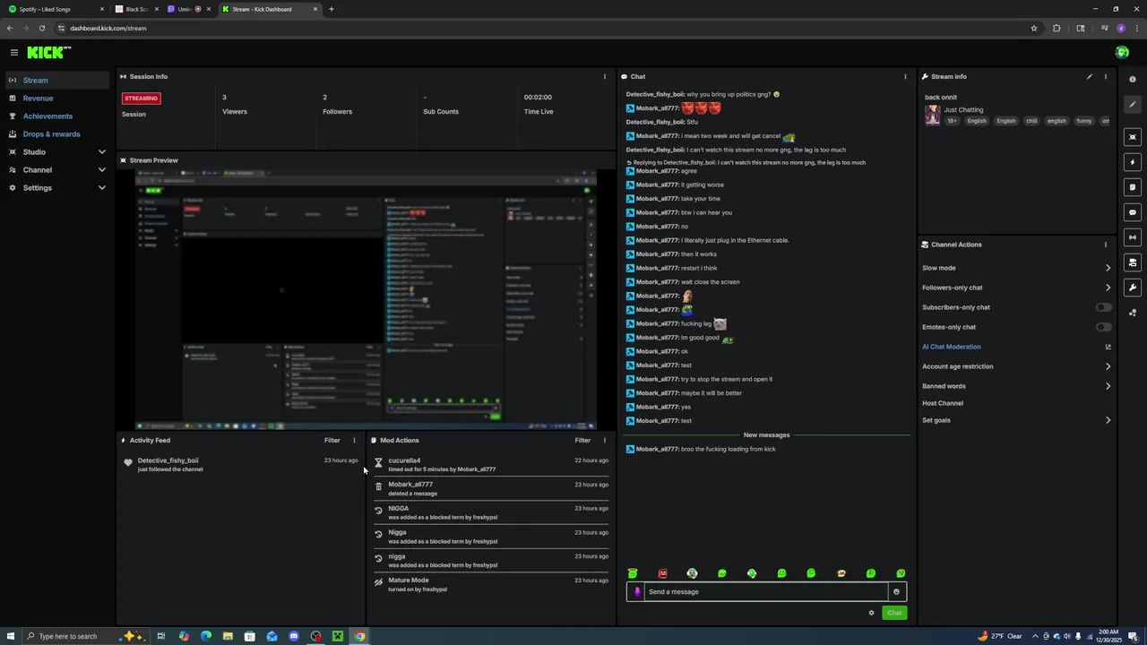
Task: Open Slow mode options arrow
Action: [x=1108, y=268]
